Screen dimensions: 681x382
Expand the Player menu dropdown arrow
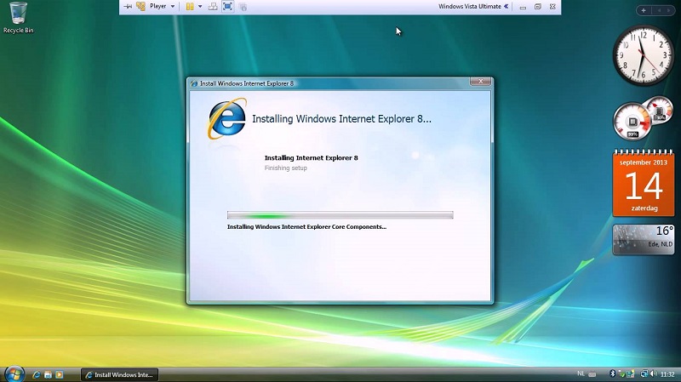(x=173, y=7)
